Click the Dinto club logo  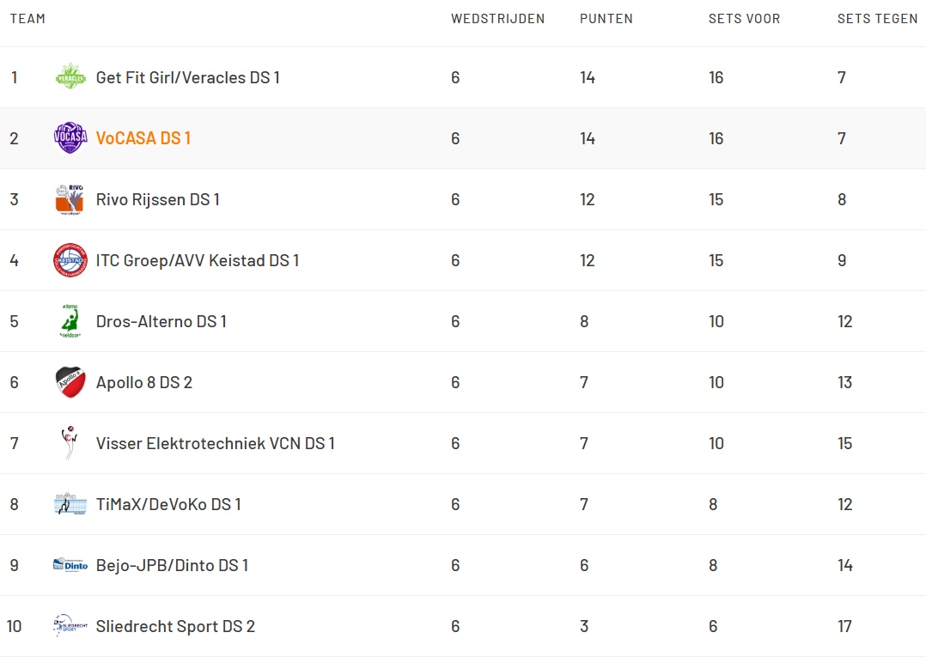70,565
